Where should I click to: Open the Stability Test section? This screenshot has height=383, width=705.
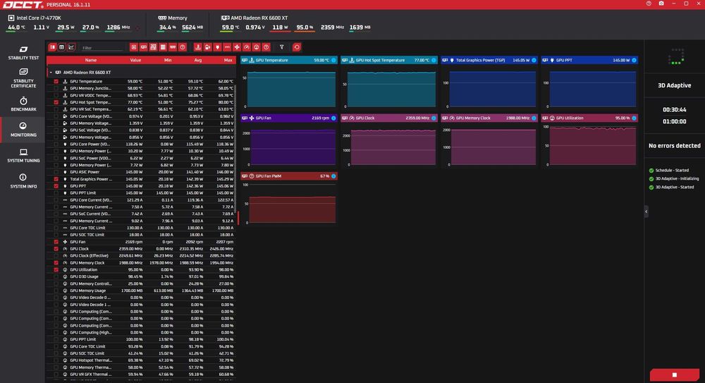click(x=23, y=52)
